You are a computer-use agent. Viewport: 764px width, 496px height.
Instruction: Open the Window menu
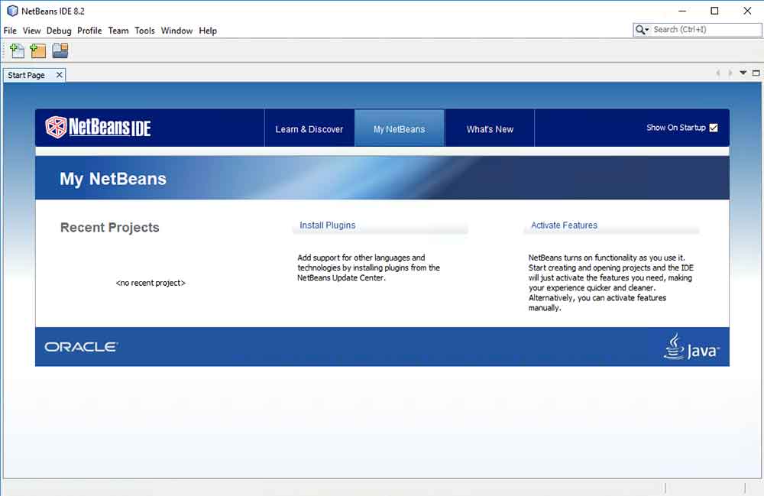click(x=177, y=31)
